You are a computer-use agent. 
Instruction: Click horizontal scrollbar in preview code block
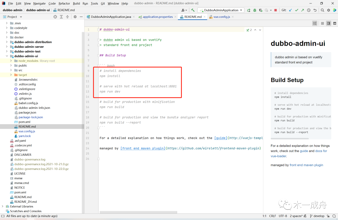[x=290, y=139]
